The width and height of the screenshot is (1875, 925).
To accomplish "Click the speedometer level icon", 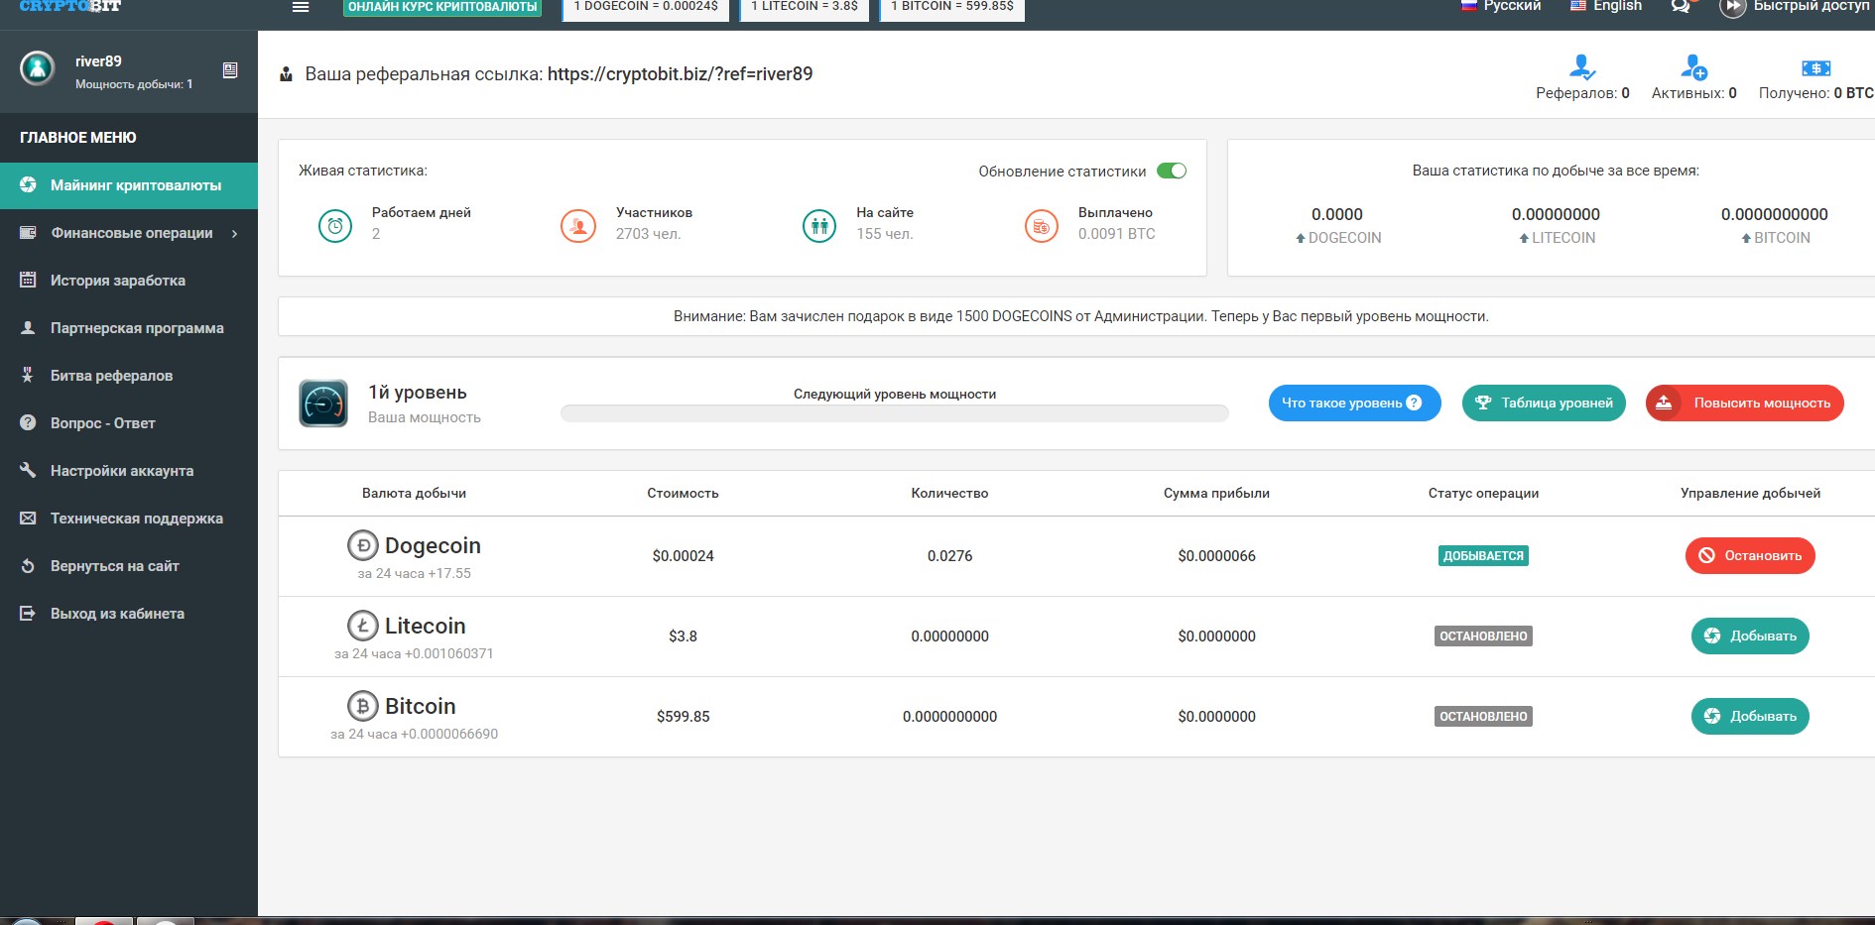I will pyautogui.click(x=323, y=404).
